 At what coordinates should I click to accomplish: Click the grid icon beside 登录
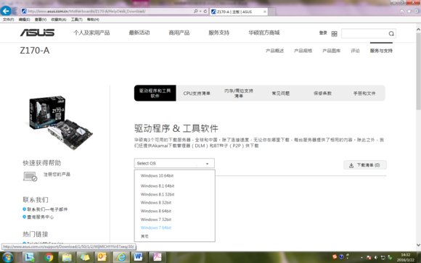coord(334,34)
